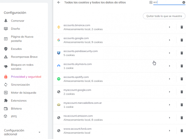Image resolution: width=186 pixels, height=139 pixels.
Task: Click the rocket icon next to Comenzar
Action: pos(6,21)
